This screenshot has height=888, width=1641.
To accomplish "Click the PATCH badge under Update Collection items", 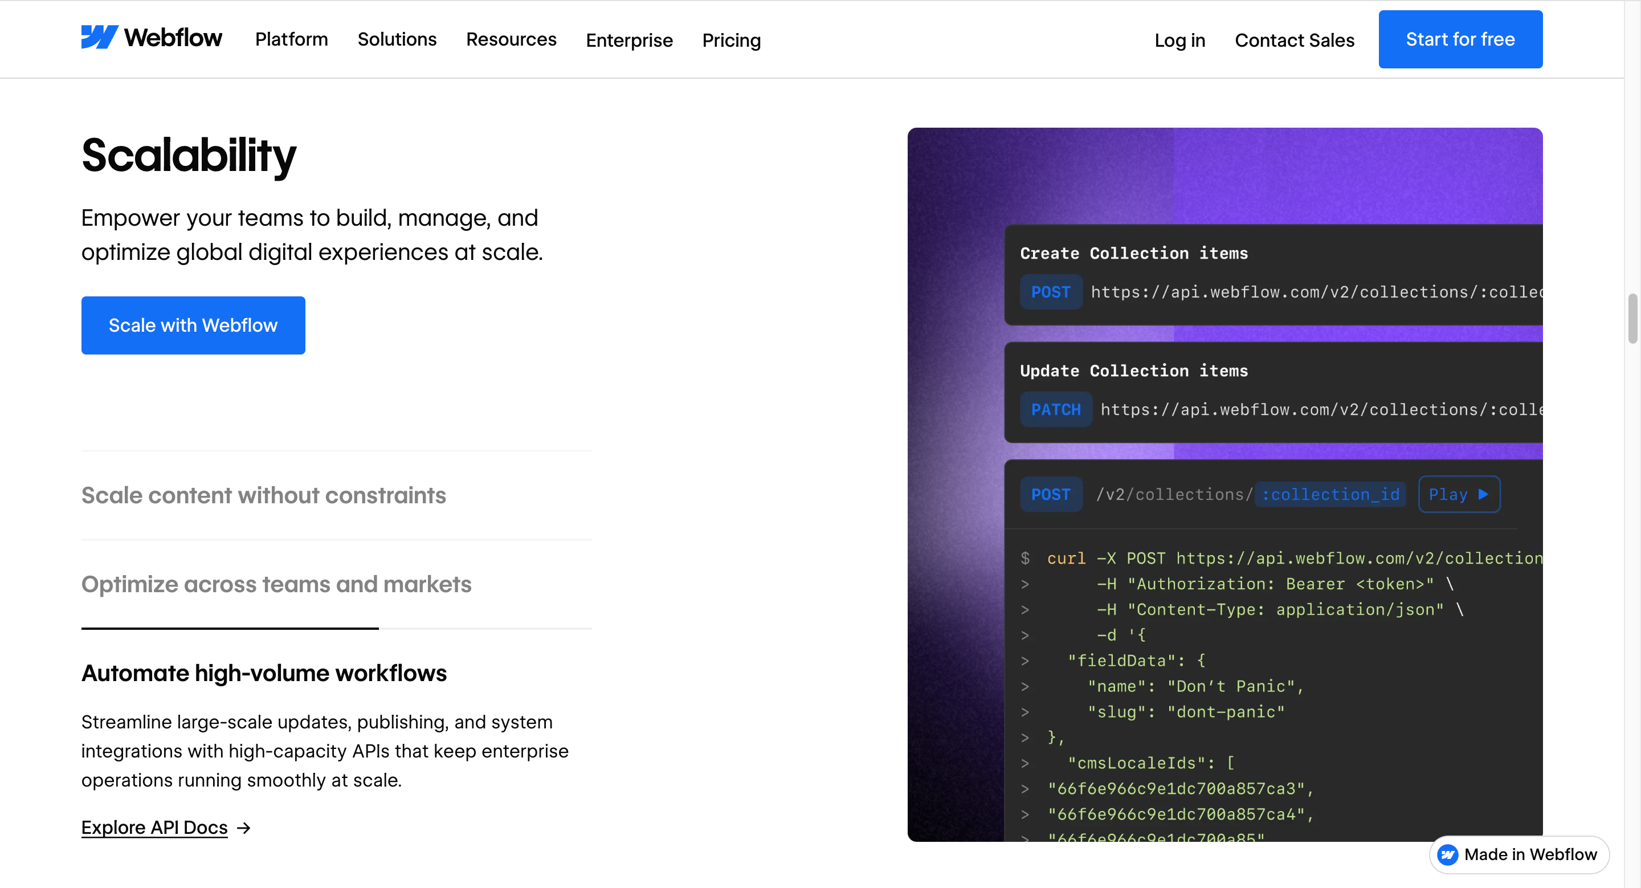I will [x=1056, y=409].
